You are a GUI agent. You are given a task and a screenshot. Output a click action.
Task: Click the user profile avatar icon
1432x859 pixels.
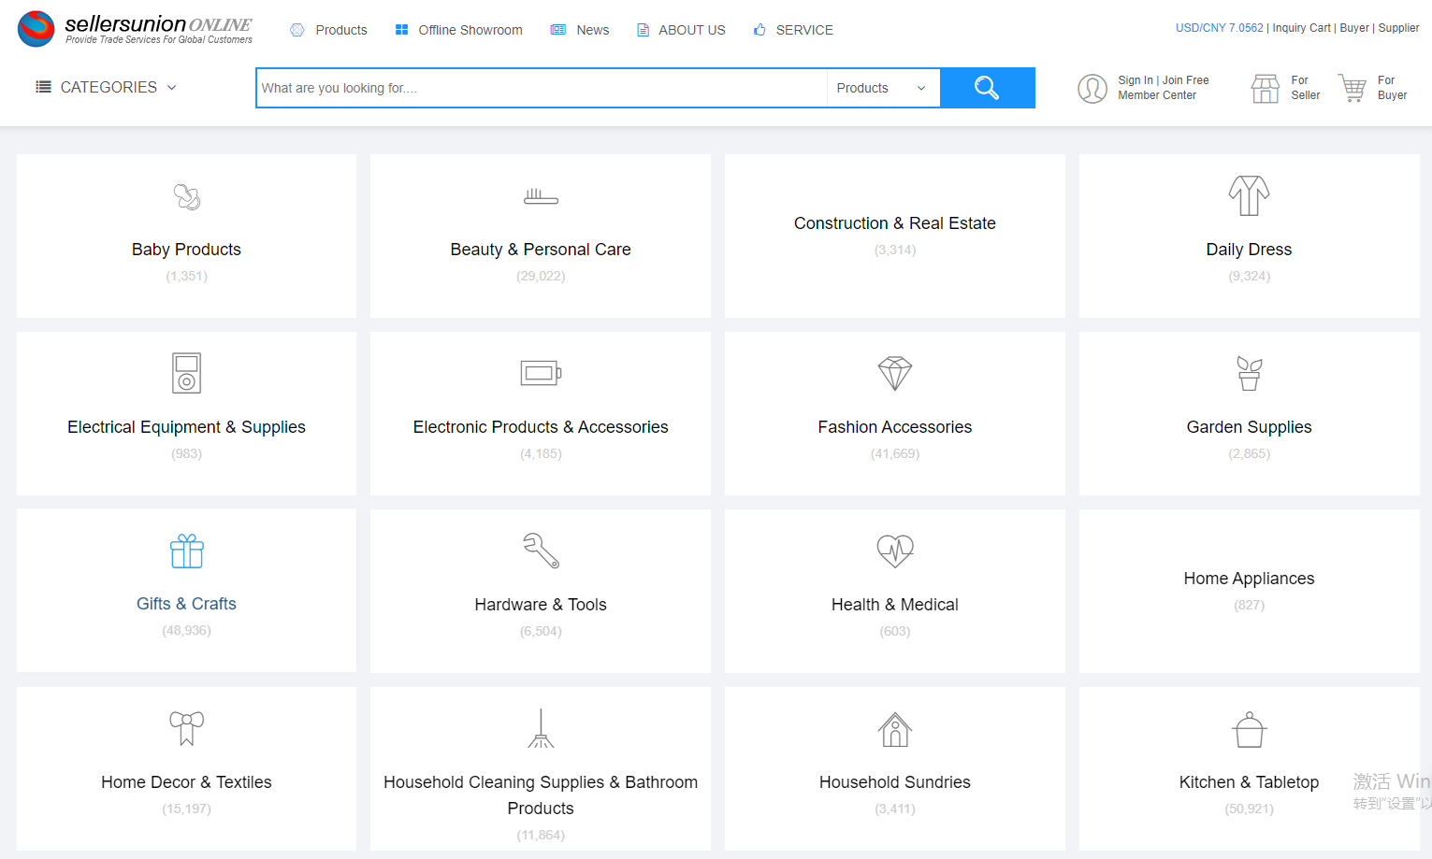point(1092,89)
